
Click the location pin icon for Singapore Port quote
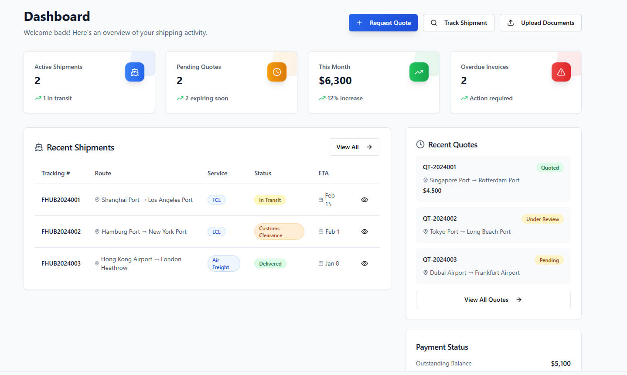(426, 180)
